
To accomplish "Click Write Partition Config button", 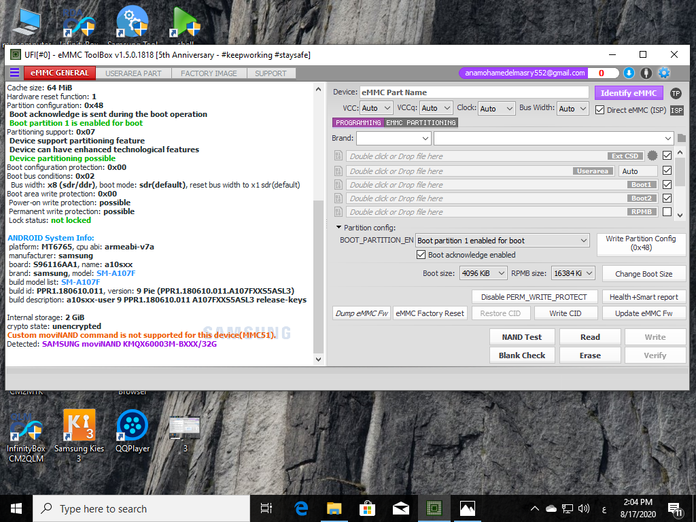I will (x=641, y=244).
